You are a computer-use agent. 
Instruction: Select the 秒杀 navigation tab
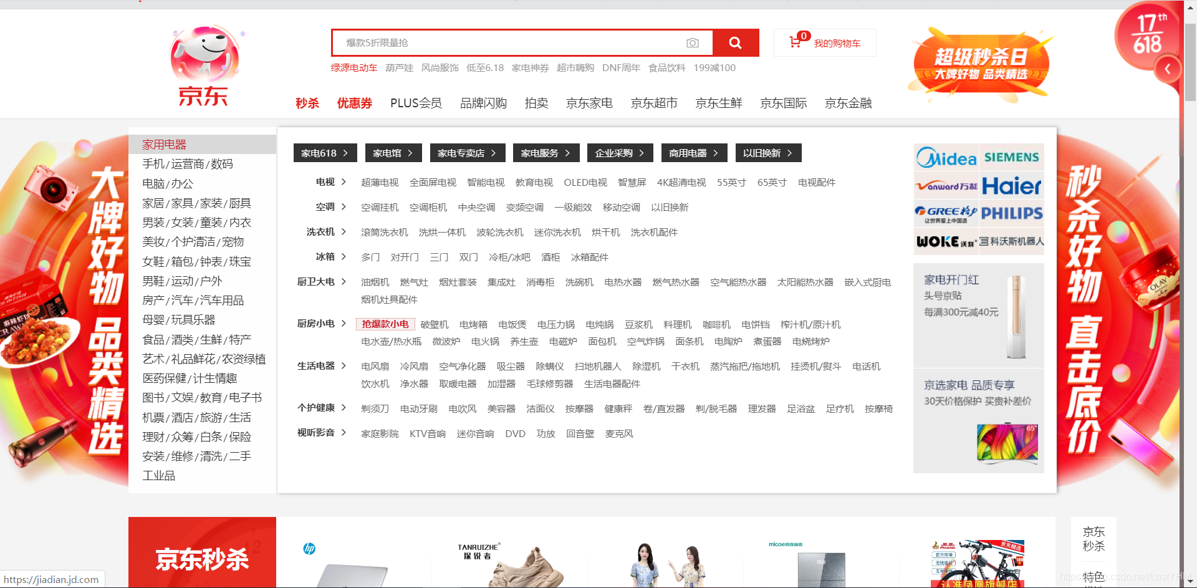(x=307, y=103)
